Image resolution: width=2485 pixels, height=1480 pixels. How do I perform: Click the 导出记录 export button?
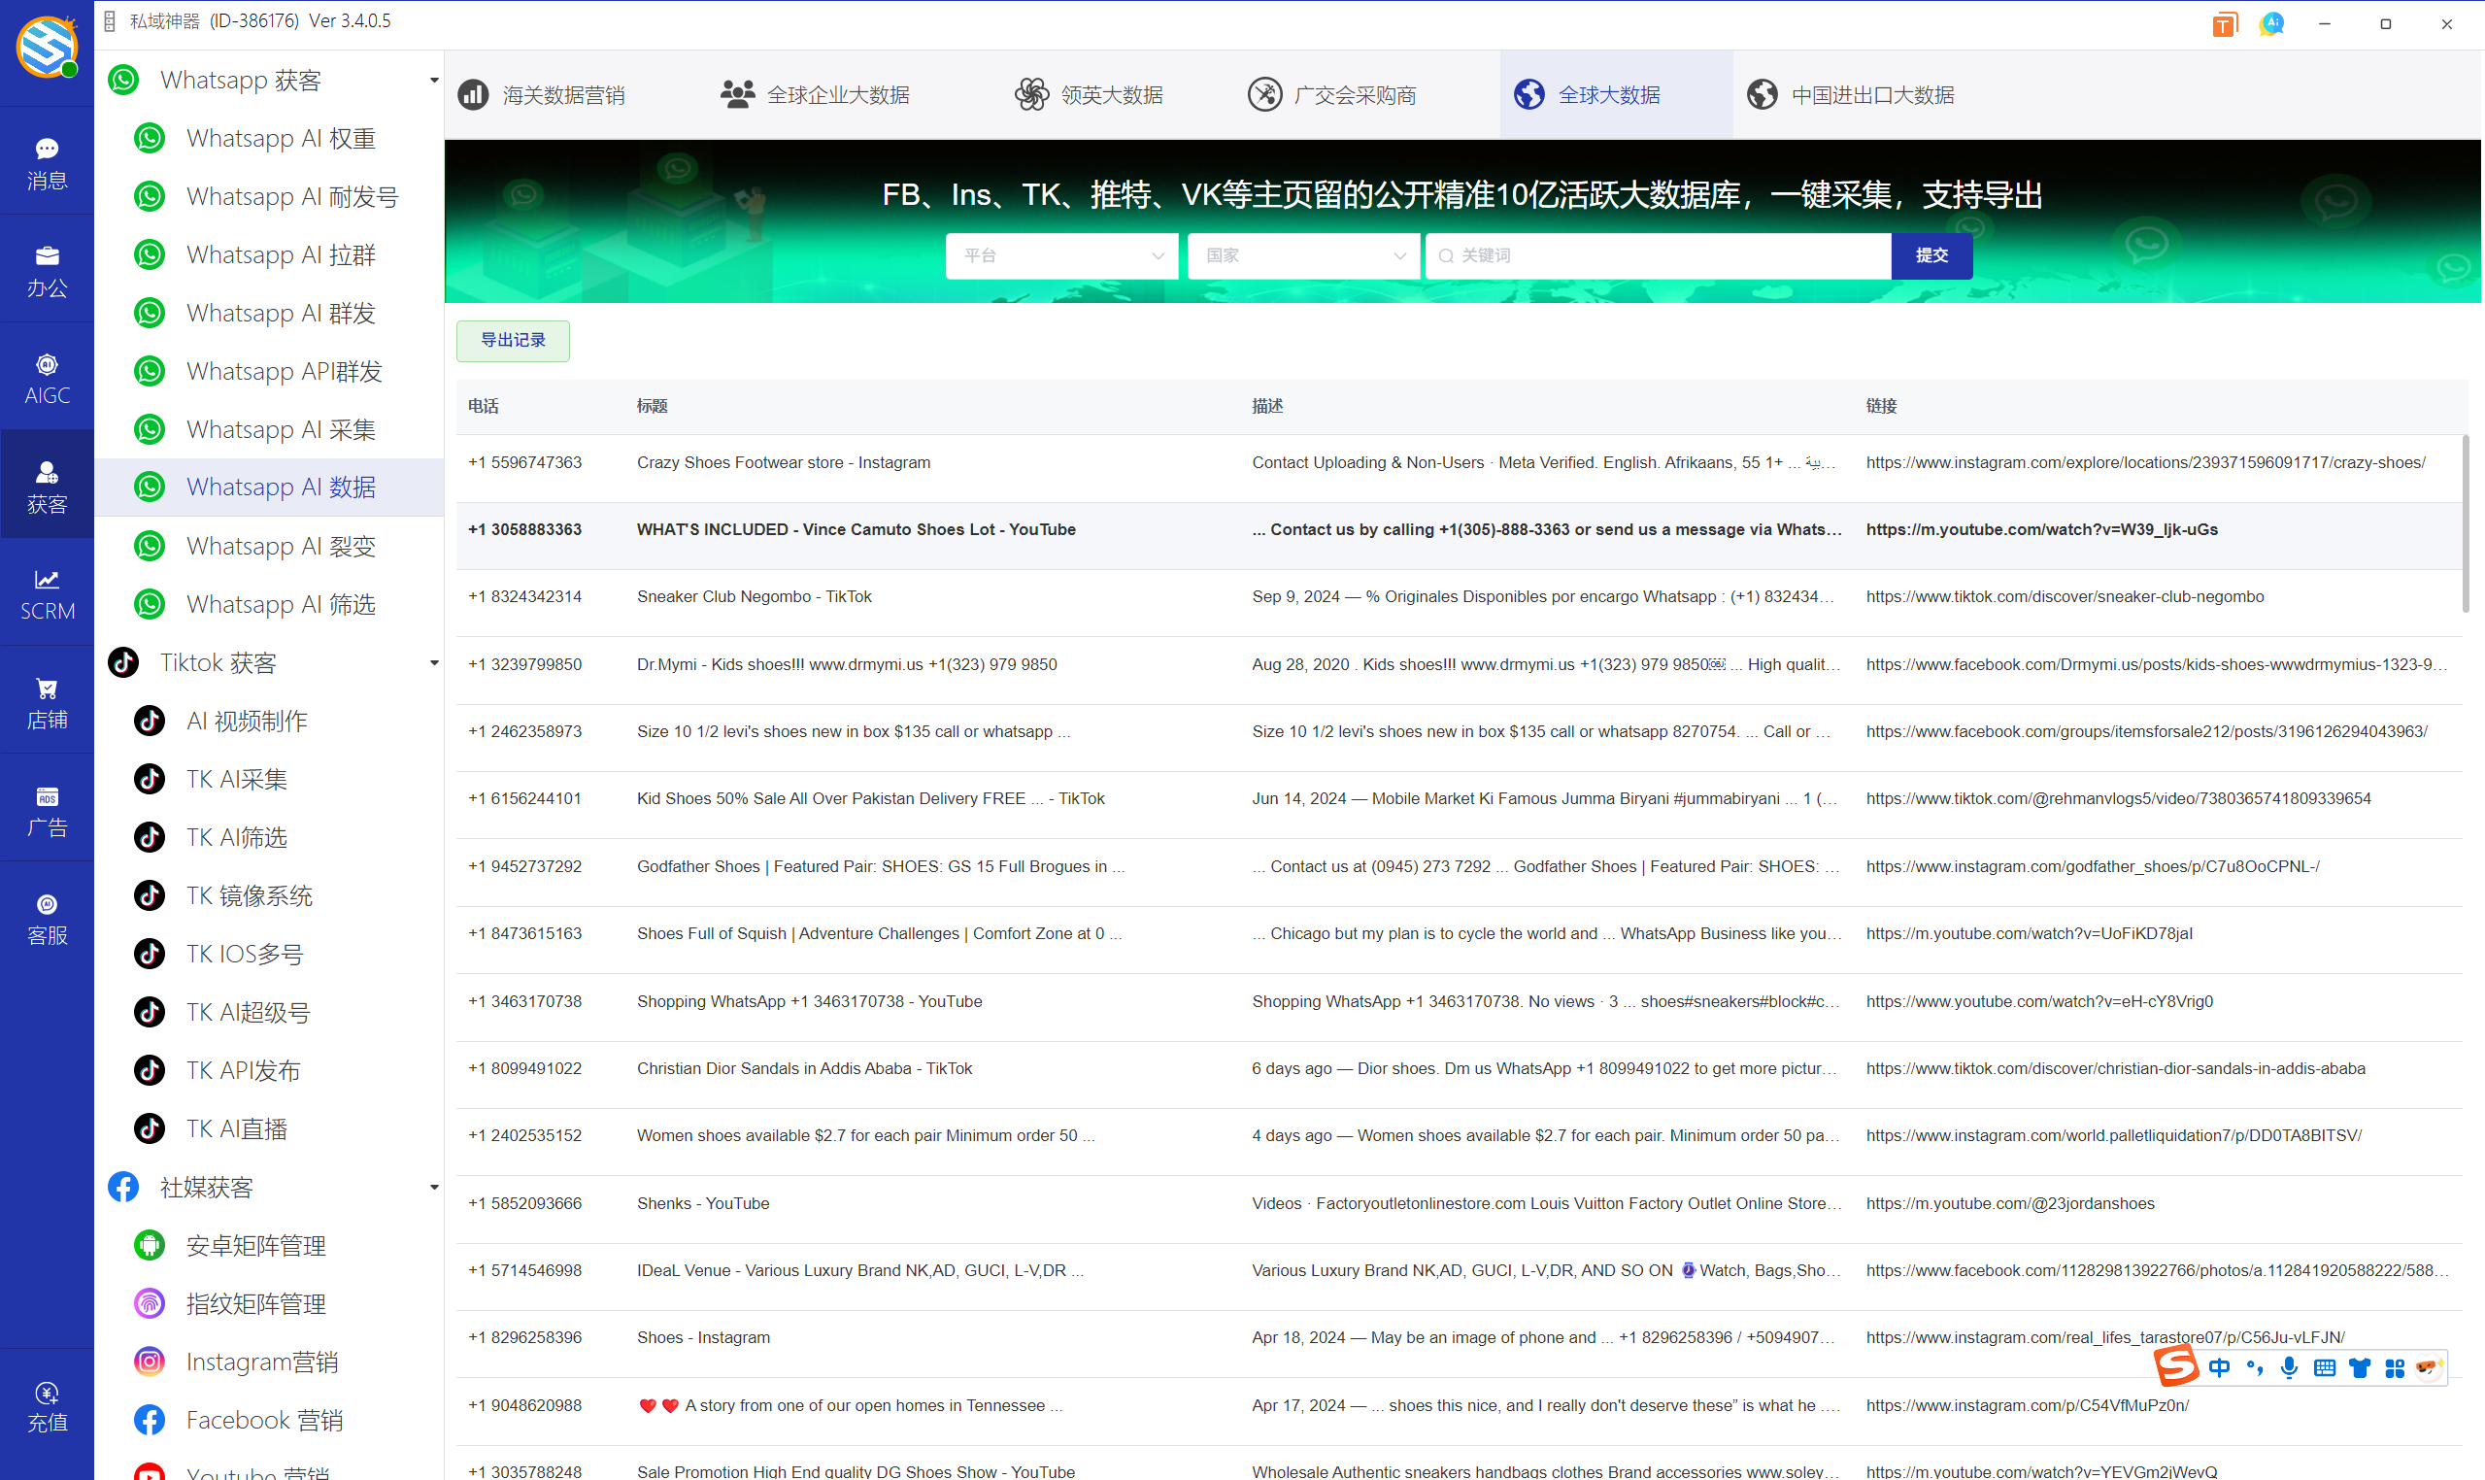tap(513, 340)
